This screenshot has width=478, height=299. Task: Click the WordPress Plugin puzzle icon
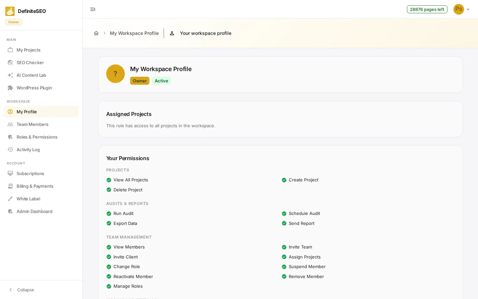click(x=10, y=88)
